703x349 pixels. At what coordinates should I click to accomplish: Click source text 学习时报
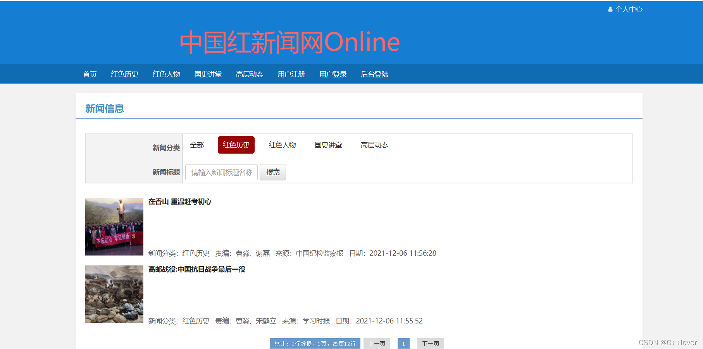coord(316,321)
